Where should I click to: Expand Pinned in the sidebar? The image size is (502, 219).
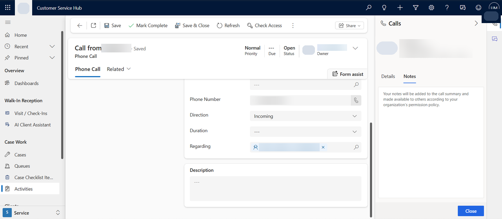[52, 58]
